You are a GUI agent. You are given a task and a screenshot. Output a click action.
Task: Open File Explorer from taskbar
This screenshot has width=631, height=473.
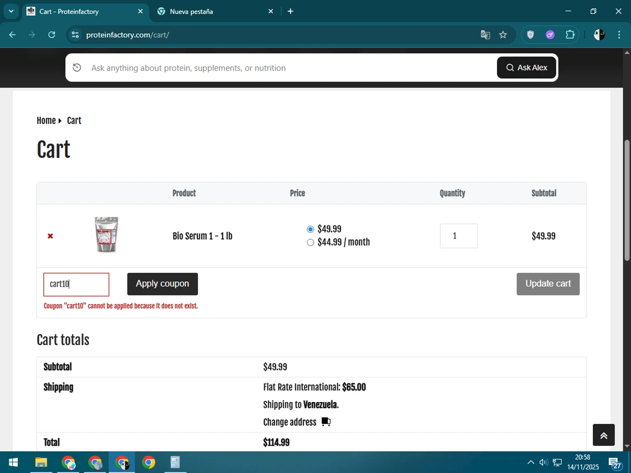click(41, 462)
